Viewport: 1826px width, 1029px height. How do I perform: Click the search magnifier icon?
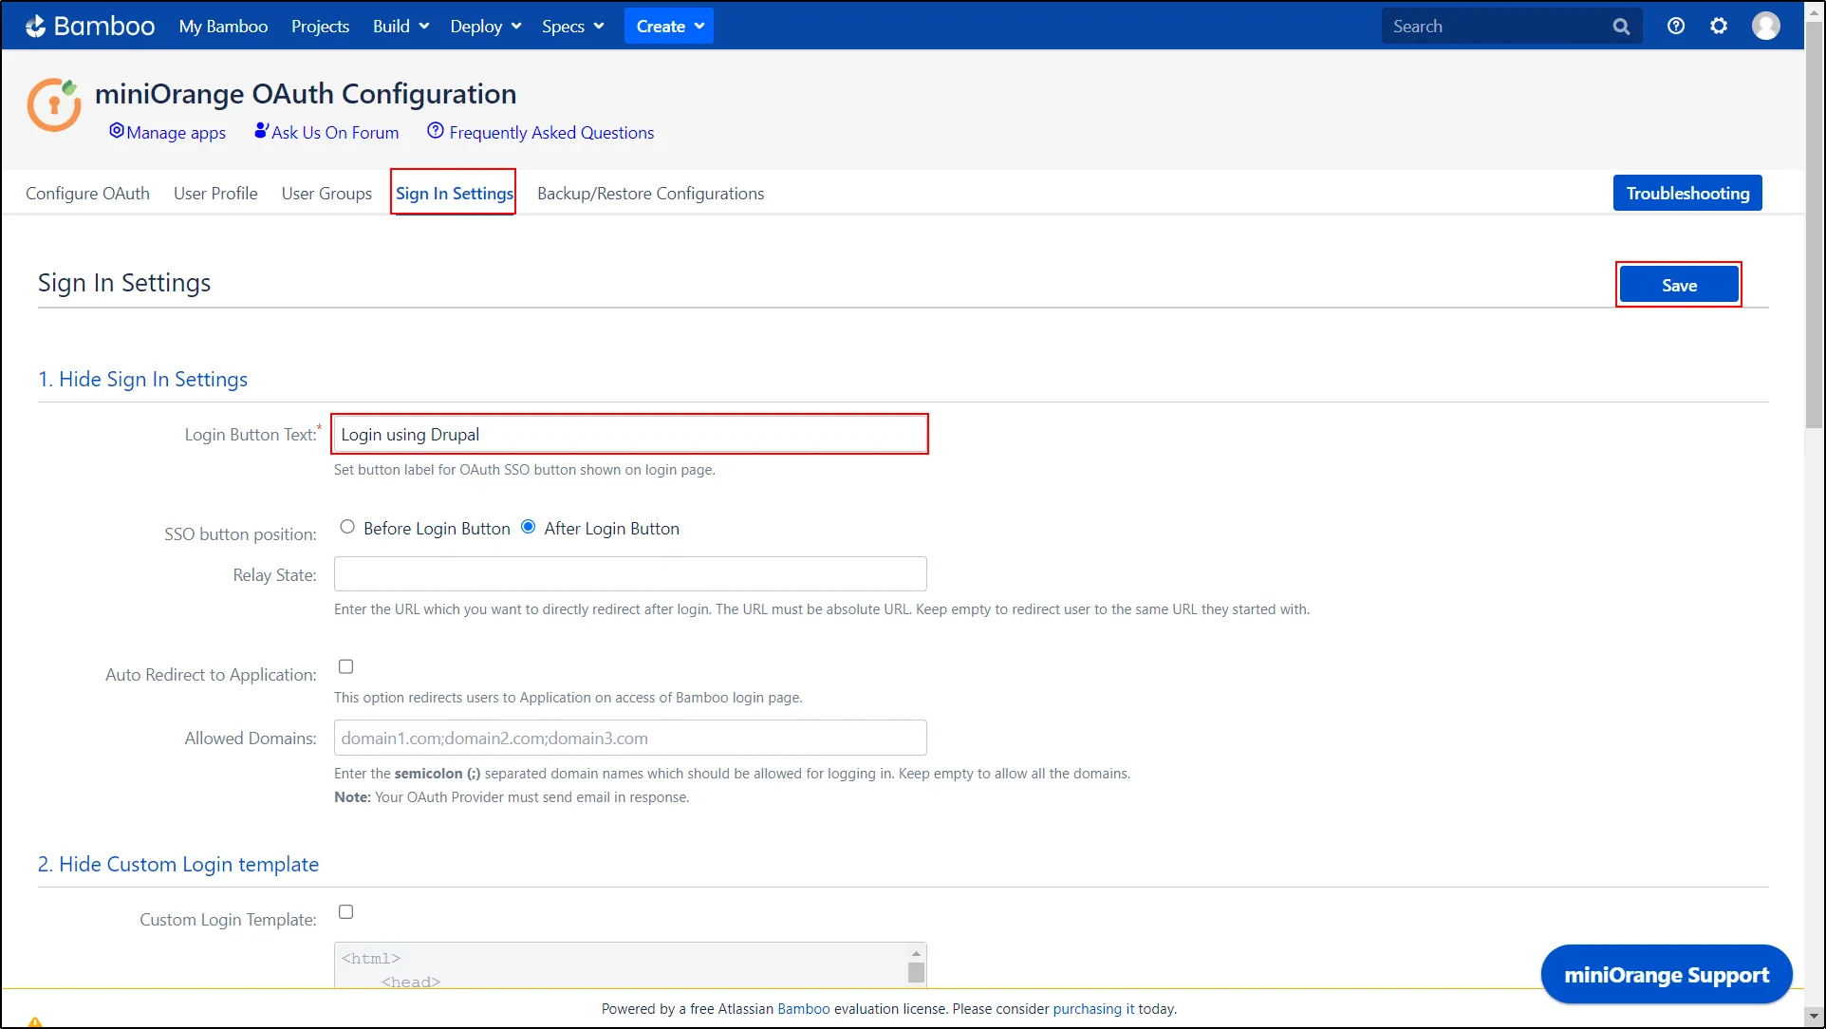(x=1621, y=27)
